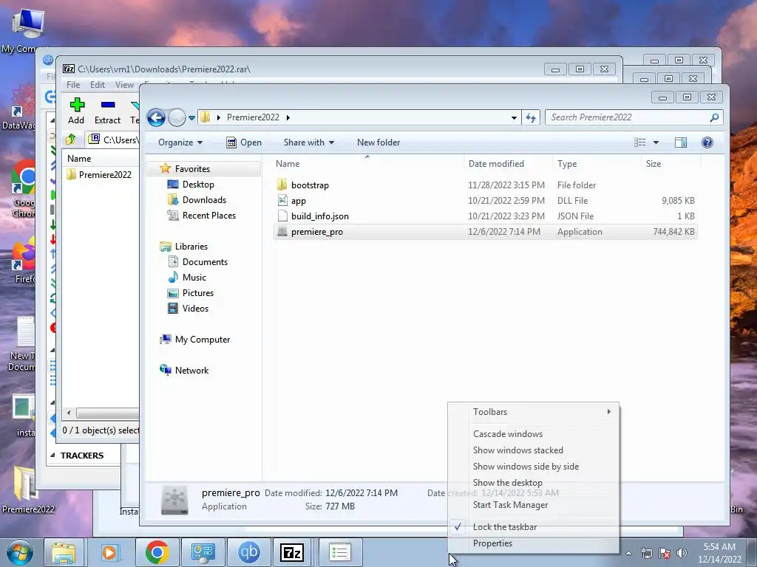This screenshot has height=567, width=757.
Task: Open the address bar history dropdown
Action: point(514,117)
